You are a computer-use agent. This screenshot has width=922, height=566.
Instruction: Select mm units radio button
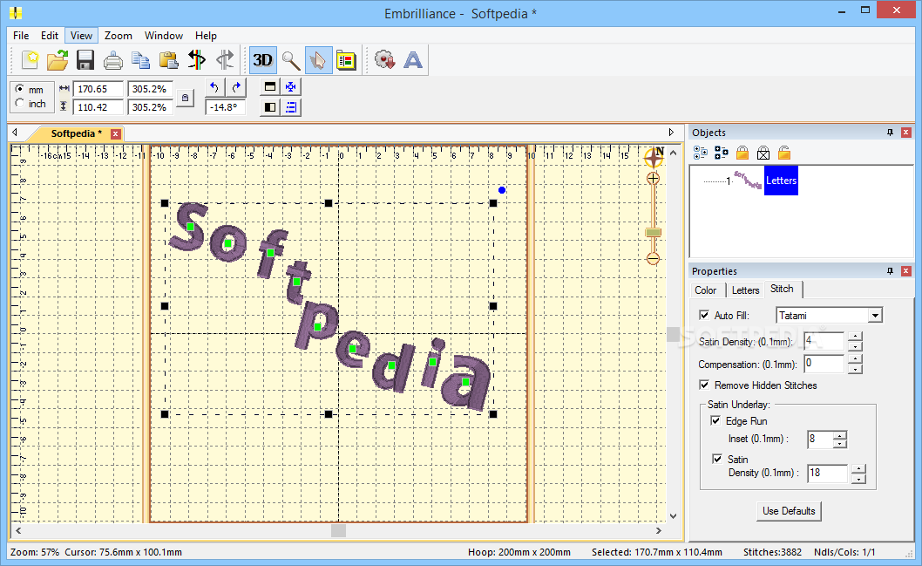[20, 89]
